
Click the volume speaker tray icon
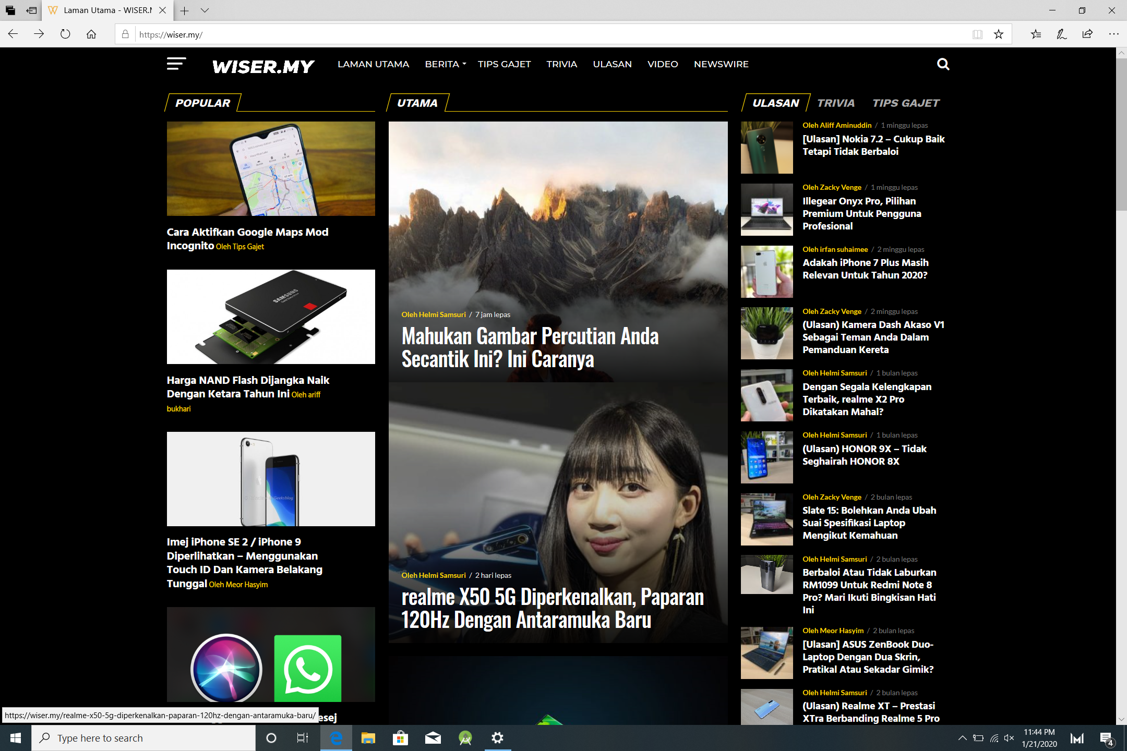click(x=1009, y=738)
